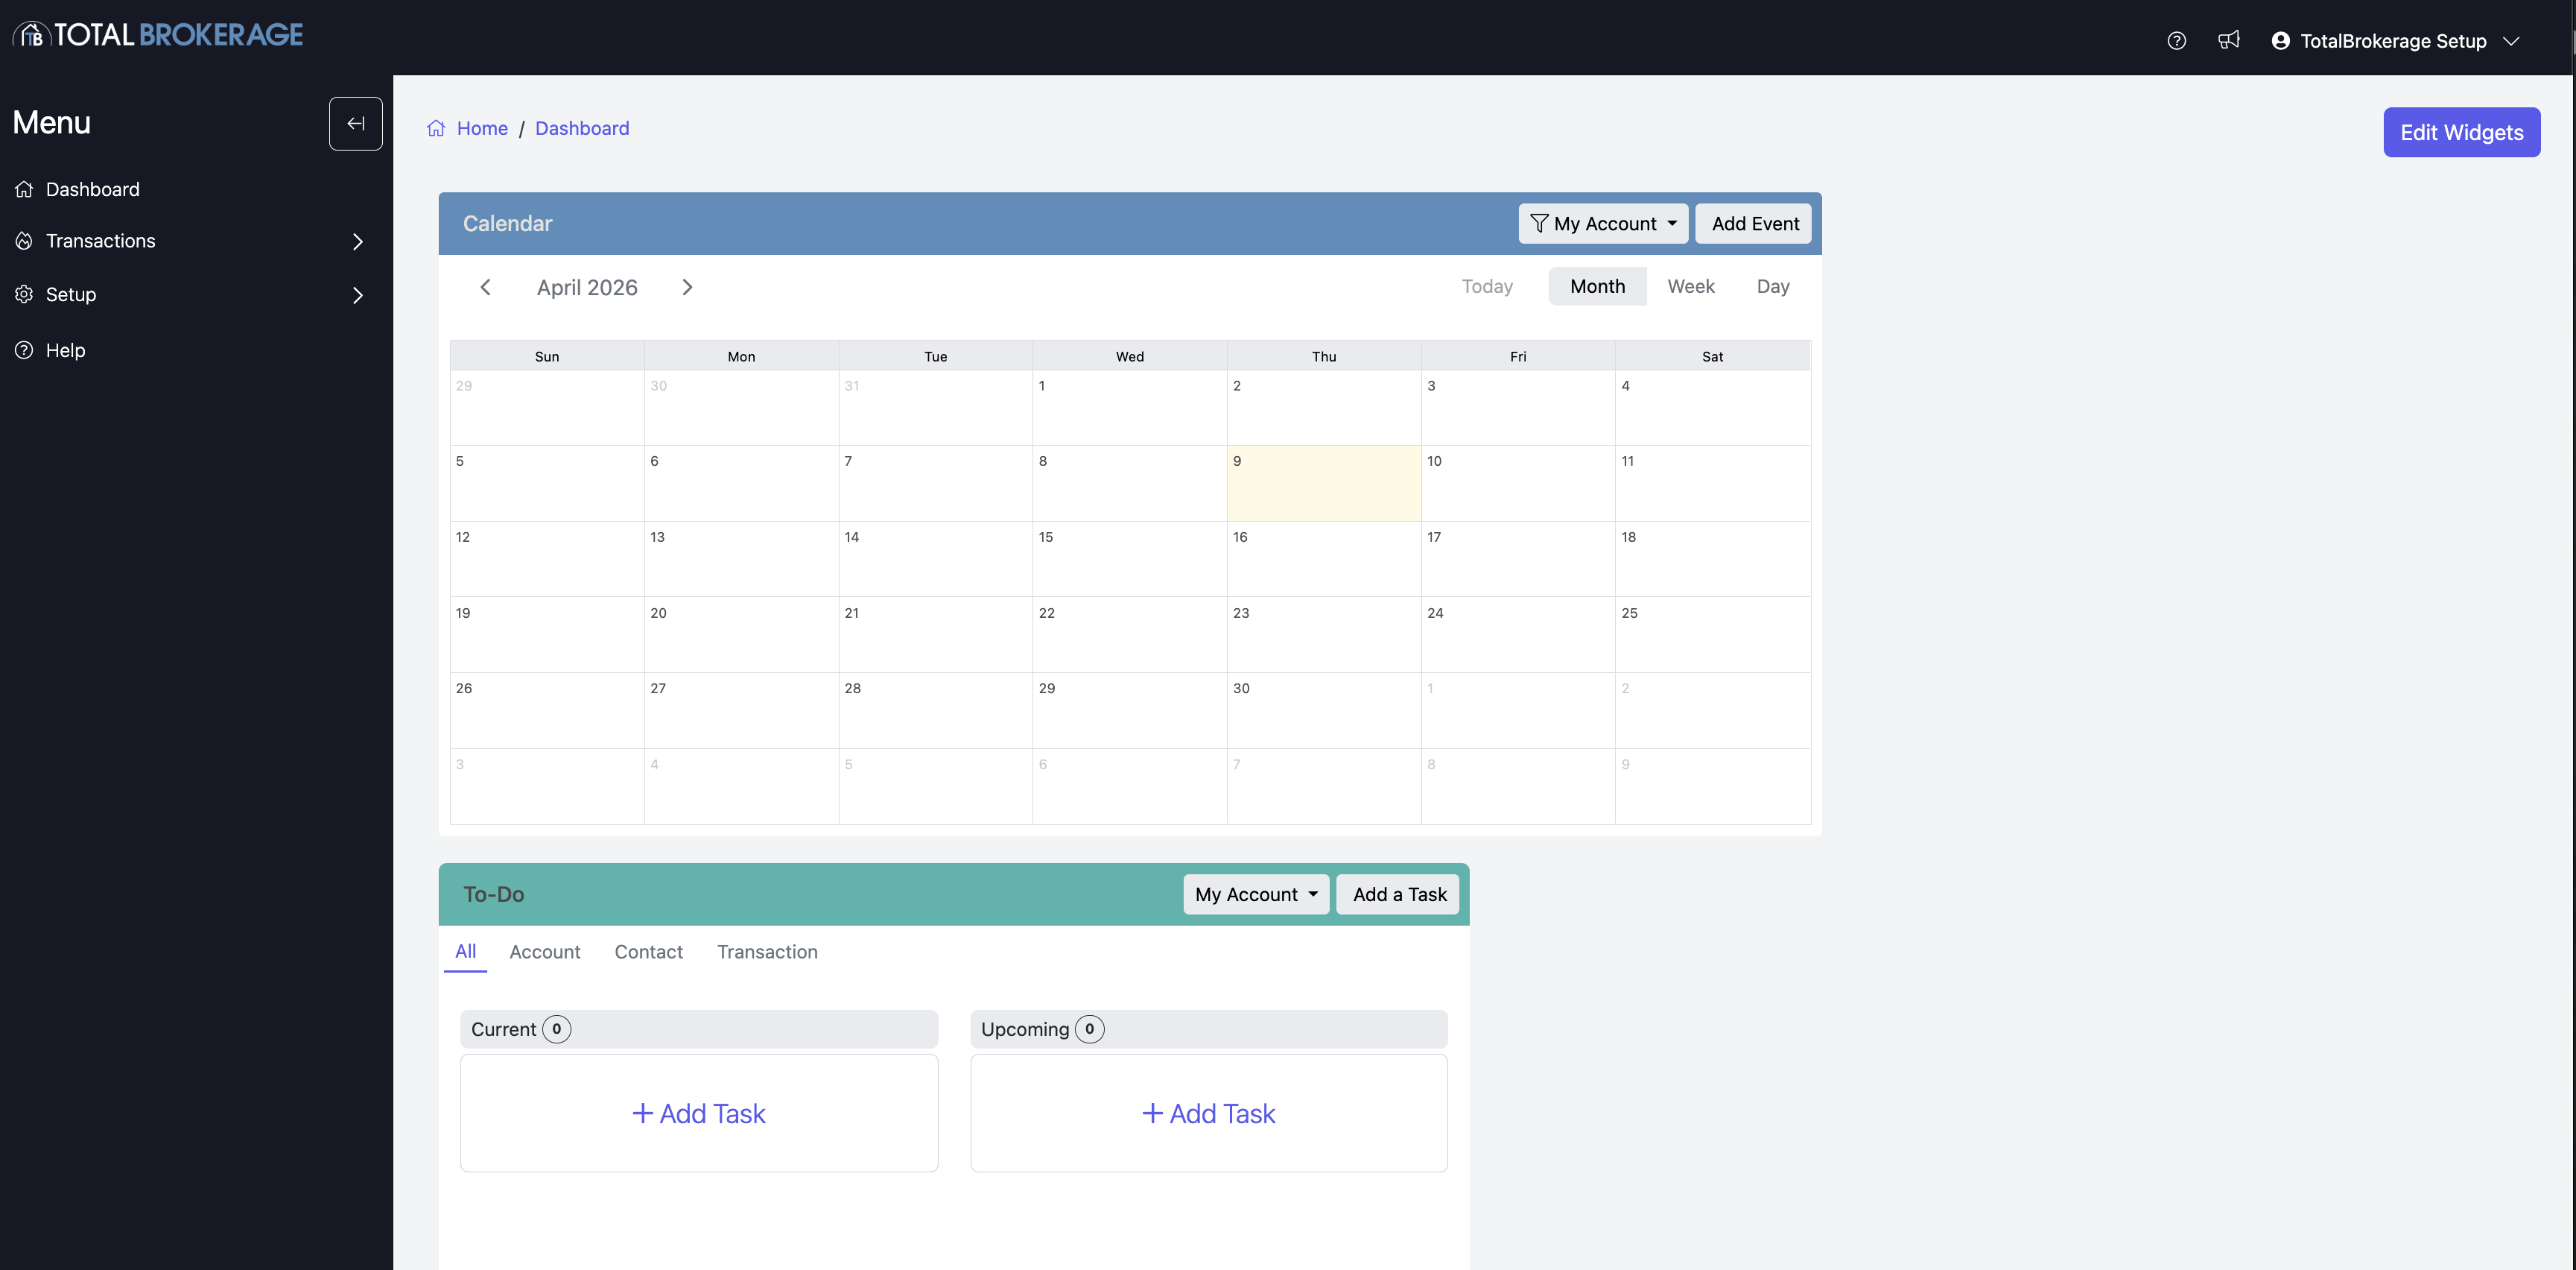Click the Dashboard icon in sidebar
Viewport: 2576px width, 1270px height.
(24, 189)
